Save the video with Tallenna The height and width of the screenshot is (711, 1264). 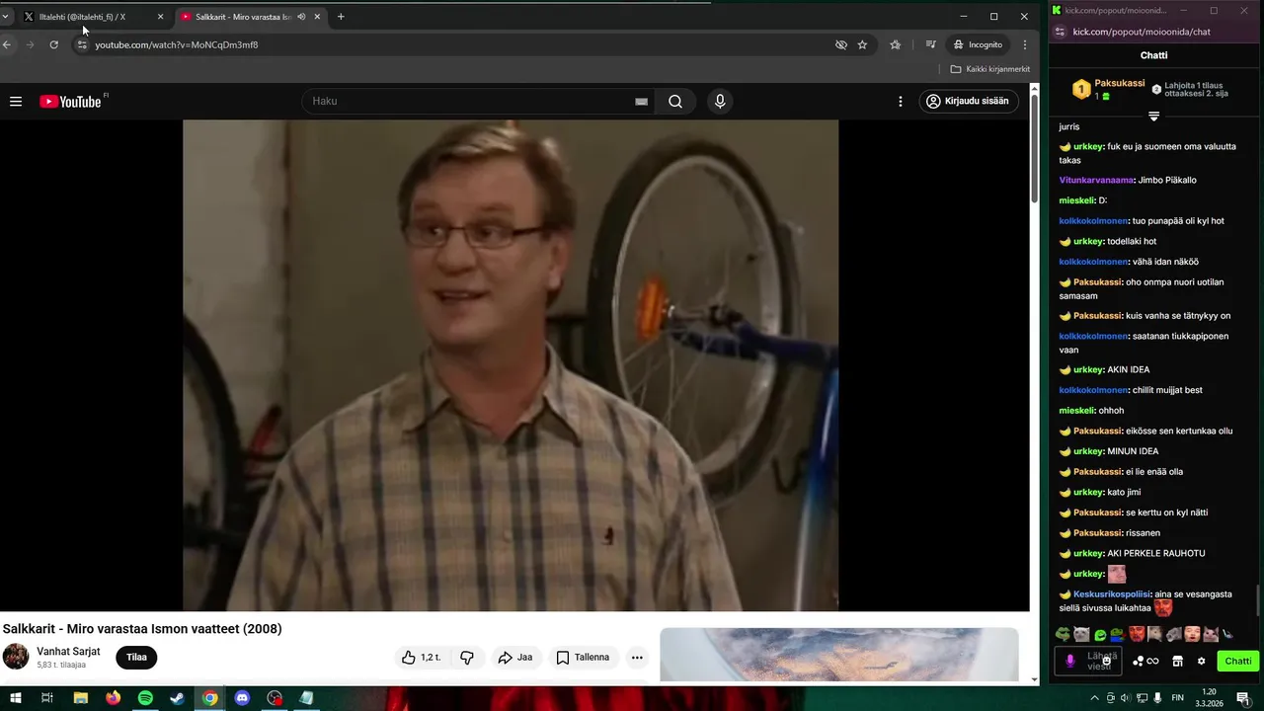point(583,657)
